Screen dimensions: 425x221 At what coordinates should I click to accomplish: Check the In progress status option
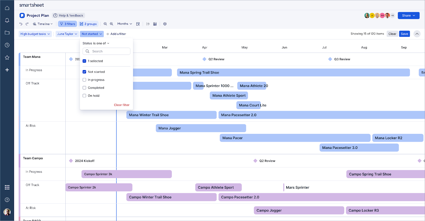pyautogui.click(x=84, y=80)
